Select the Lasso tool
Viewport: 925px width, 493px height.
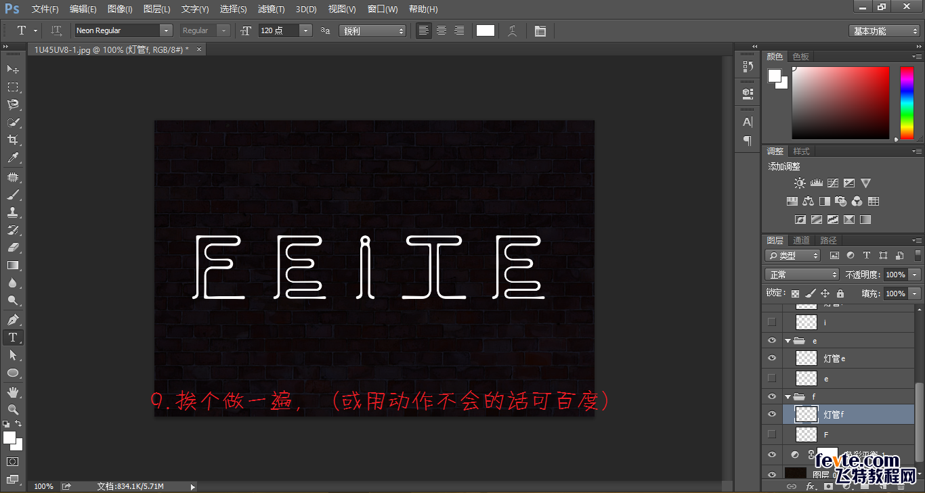tap(13, 104)
